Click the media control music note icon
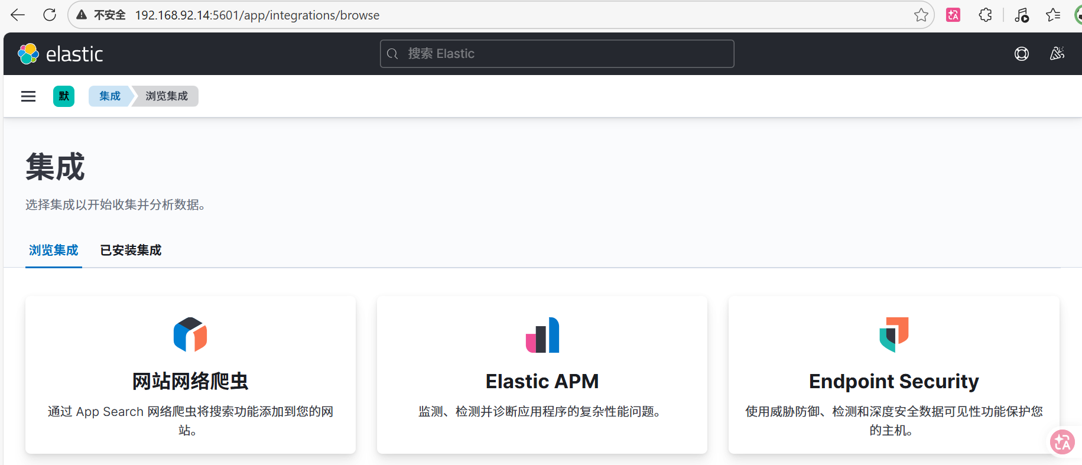1082x465 pixels. (1022, 15)
